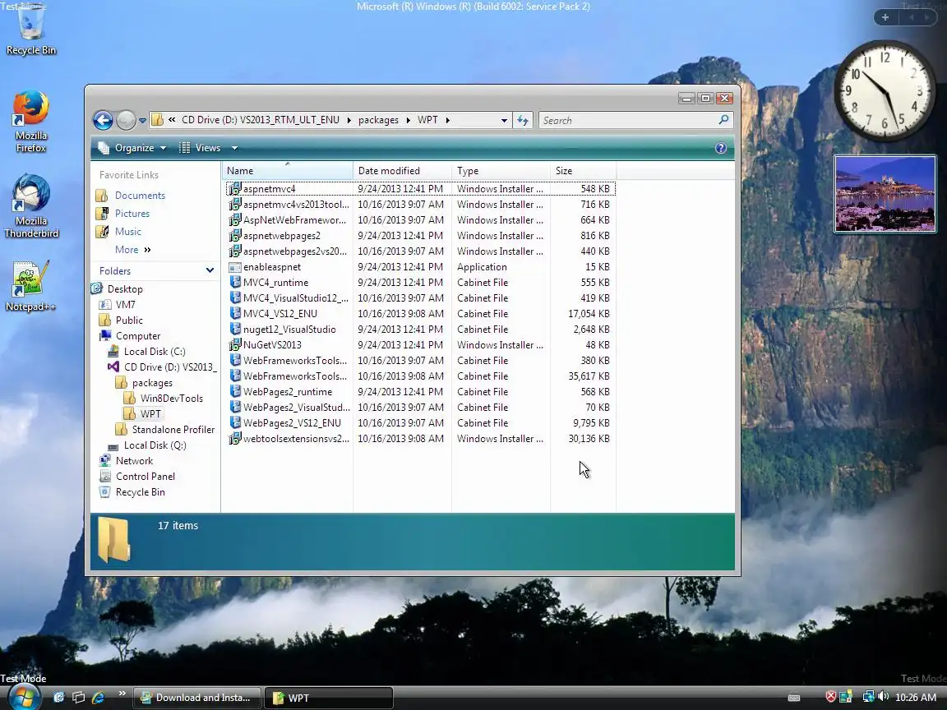Click the red security alert shield in the tray
The height and width of the screenshot is (710, 947).
(x=831, y=697)
